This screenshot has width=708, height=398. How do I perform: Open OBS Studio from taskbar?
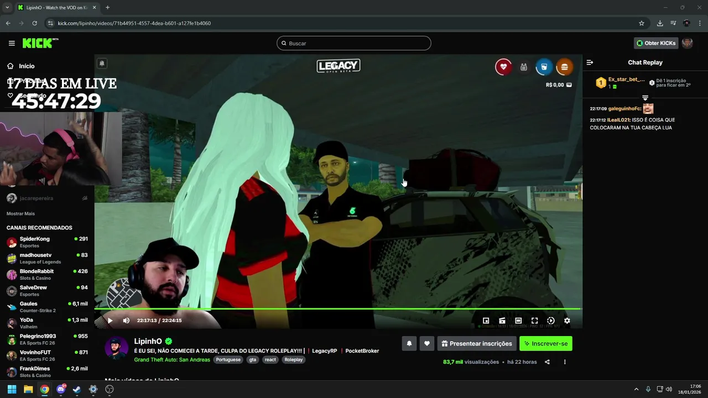click(x=110, y=389)
